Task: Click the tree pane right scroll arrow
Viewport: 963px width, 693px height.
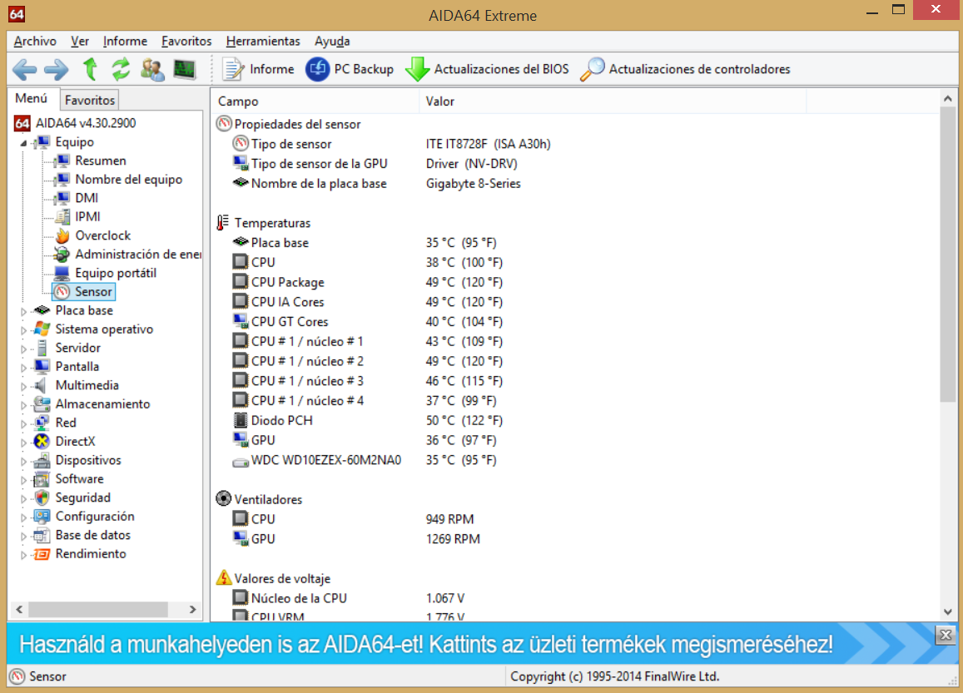Action: click(x=193, y=610)
